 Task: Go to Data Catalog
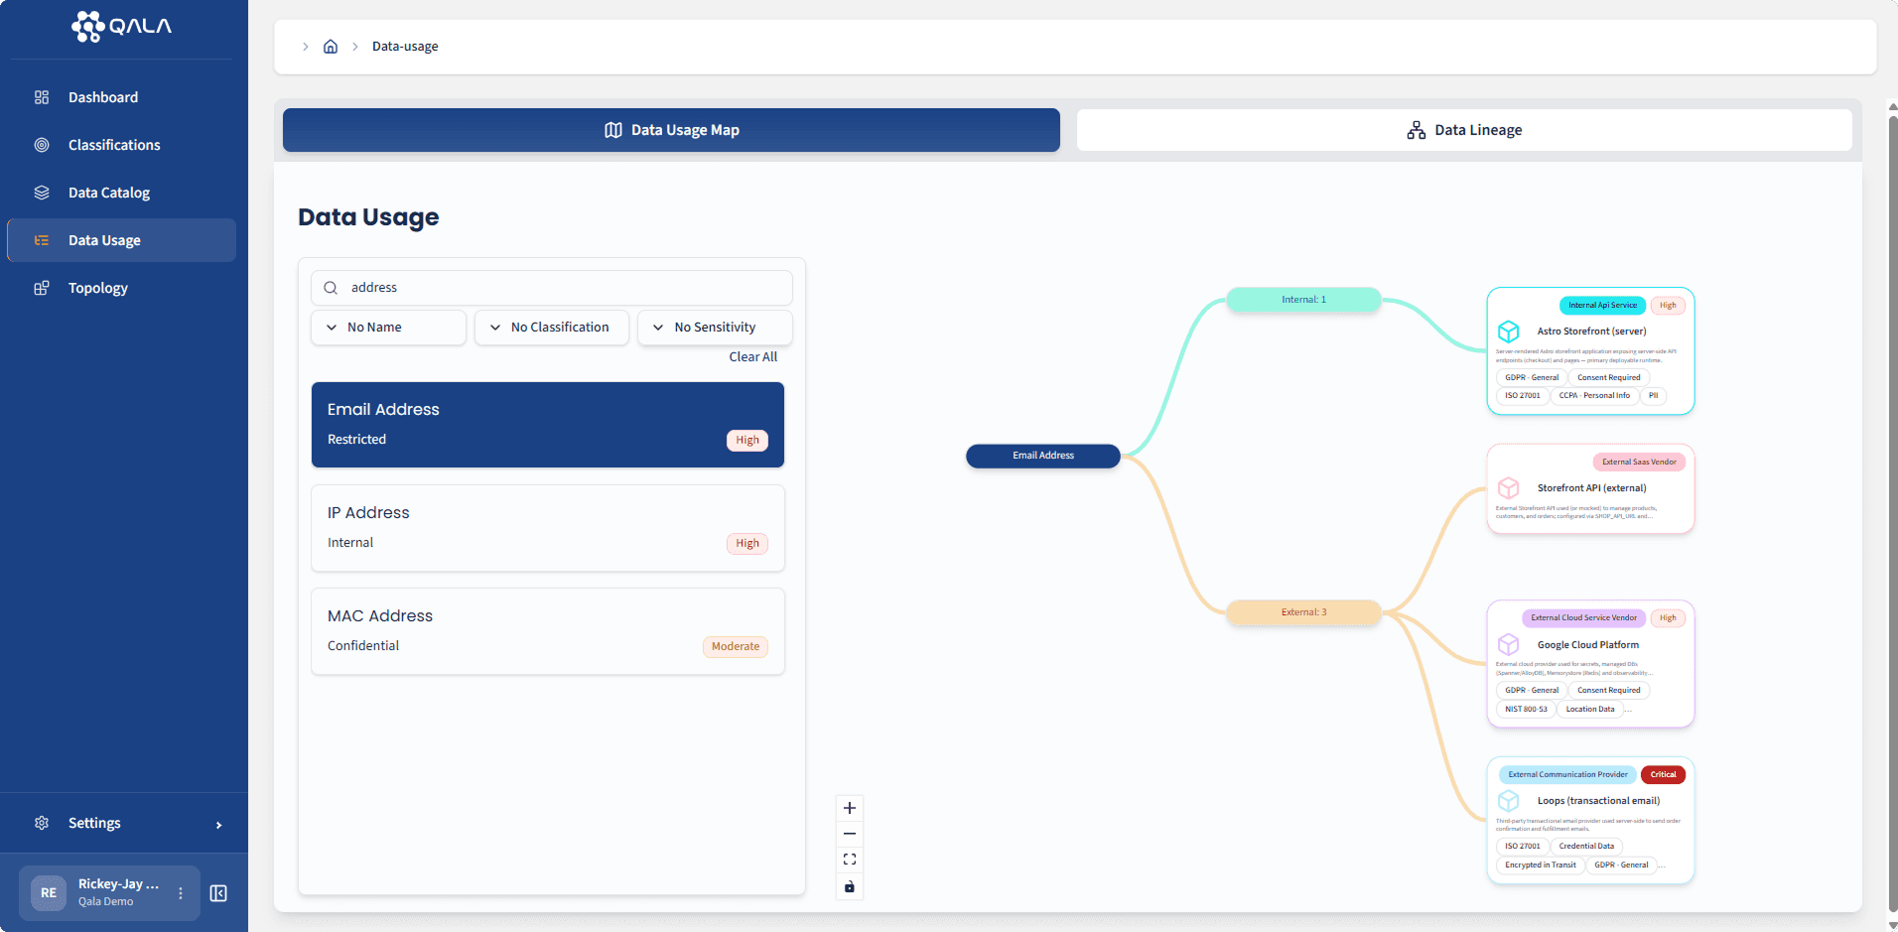click(121, 193)
